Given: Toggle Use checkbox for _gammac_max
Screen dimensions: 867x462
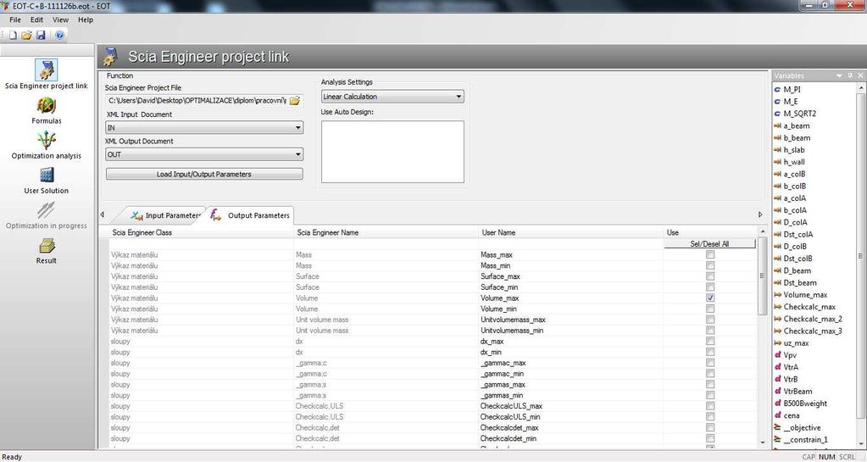Looking at the screenshot, I should click(710, 363).
